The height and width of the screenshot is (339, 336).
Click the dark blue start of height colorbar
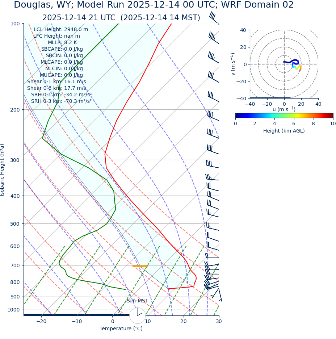[x=237, y=116]
